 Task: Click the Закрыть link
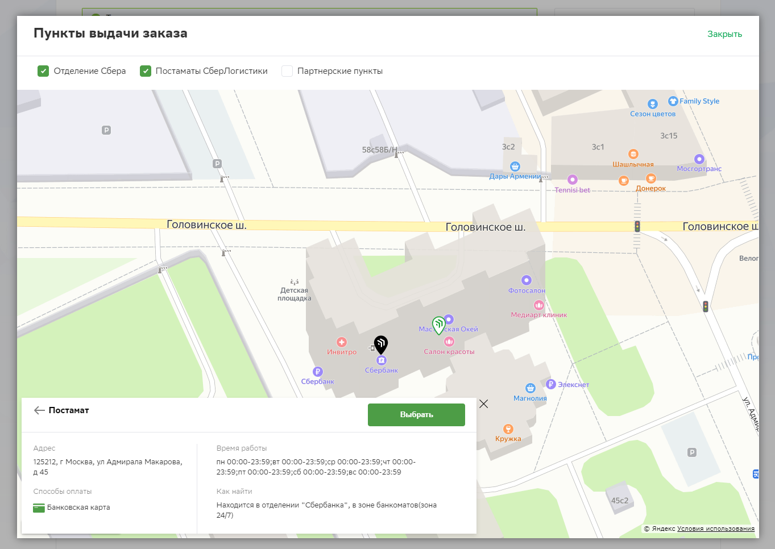click(x=724, y=34)
